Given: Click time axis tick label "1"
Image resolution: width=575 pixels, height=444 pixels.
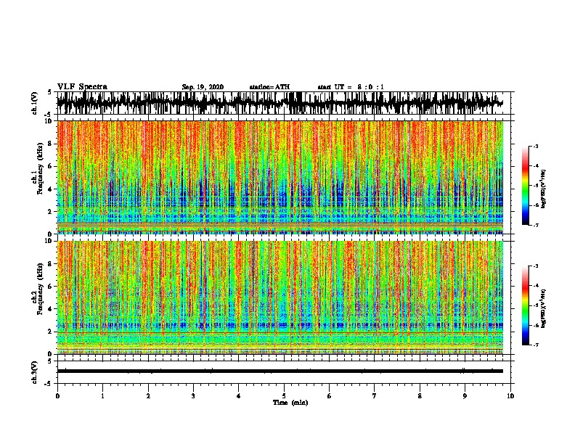Looking at the screenshot, I should (x=102, y=396).
